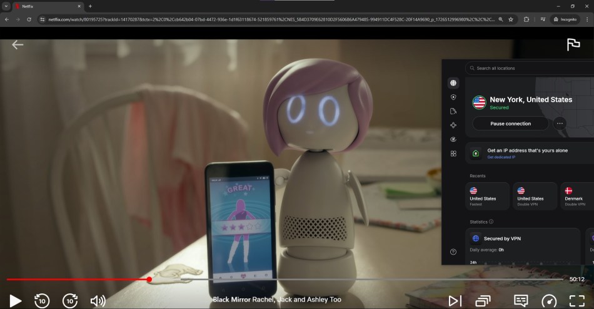Open connection more options (three dots)
This screenshot has width=594, height=309.
point(560,124)
